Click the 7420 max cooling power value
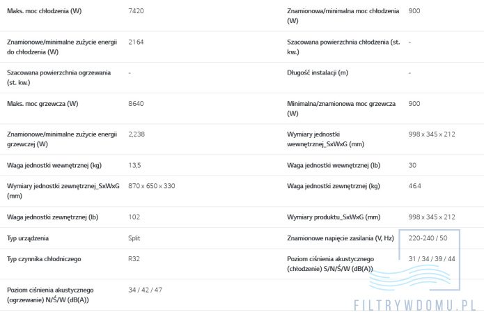This screenshot has width=484, height=319. [x=136, y=11]
